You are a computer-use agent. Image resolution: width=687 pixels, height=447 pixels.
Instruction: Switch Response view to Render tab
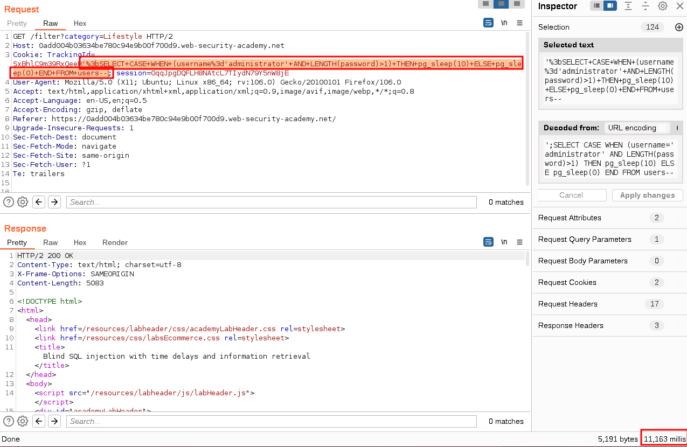click(x=115, y=242)
